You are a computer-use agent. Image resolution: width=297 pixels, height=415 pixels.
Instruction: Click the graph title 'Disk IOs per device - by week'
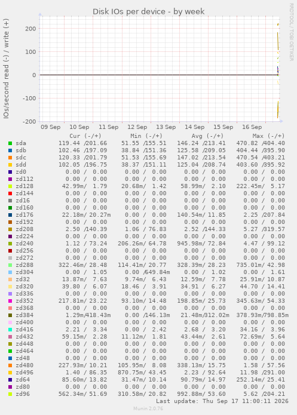click(148, 12)
